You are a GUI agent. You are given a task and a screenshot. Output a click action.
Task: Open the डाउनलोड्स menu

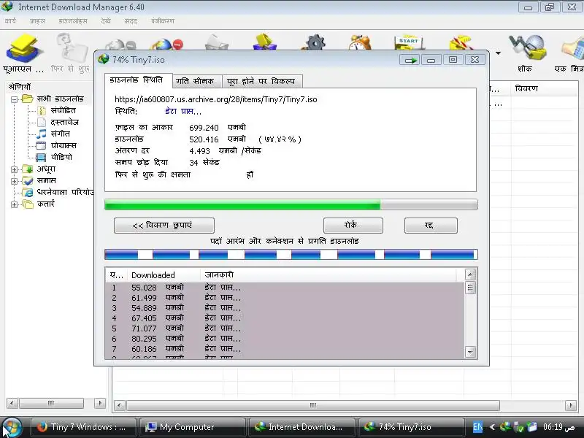point(73,21)
